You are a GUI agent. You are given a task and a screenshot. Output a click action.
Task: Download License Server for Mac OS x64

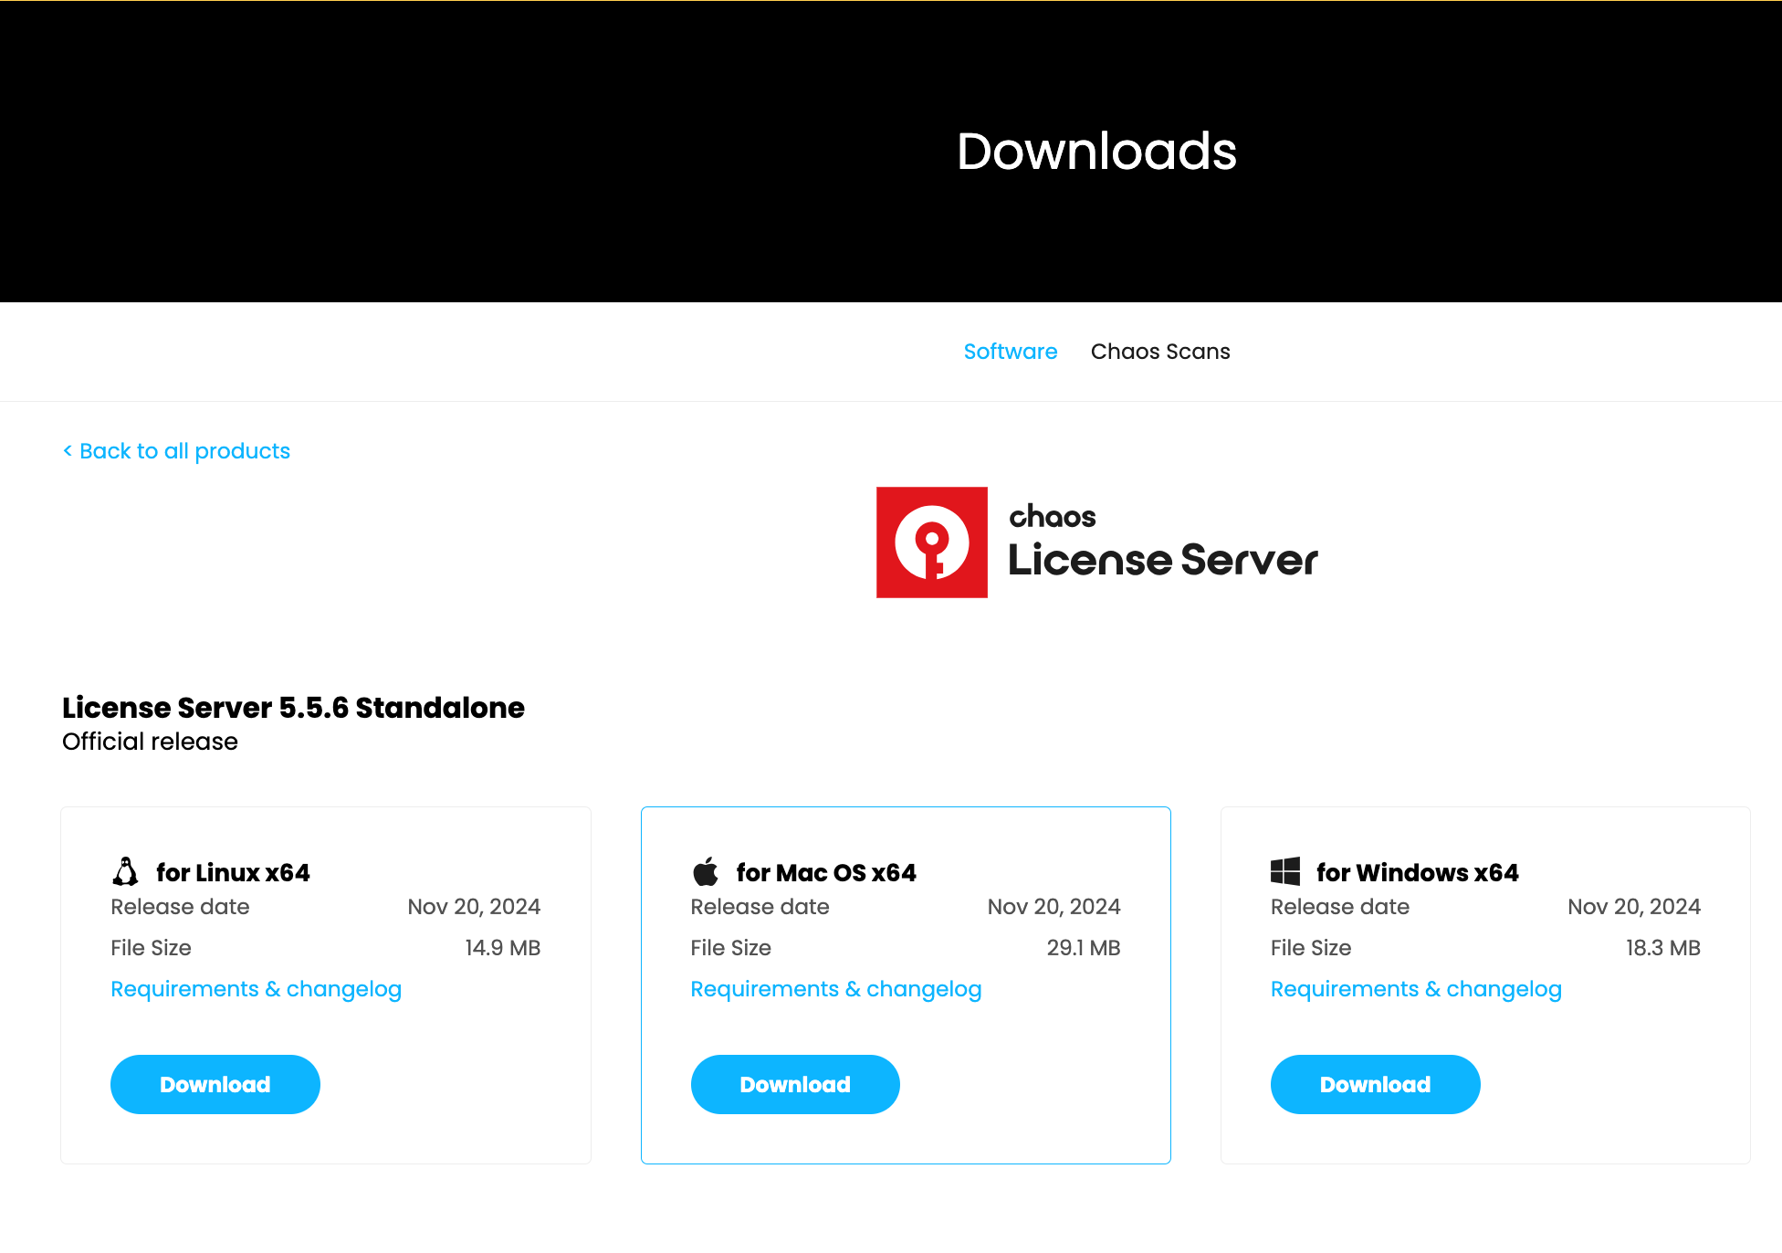point(795,1084)
